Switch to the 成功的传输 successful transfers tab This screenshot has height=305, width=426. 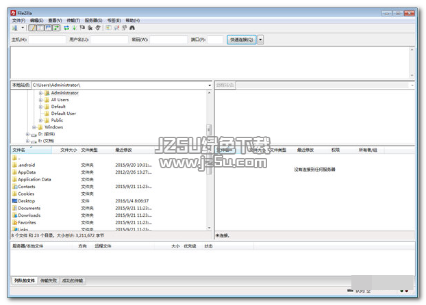tap(73, 280)
